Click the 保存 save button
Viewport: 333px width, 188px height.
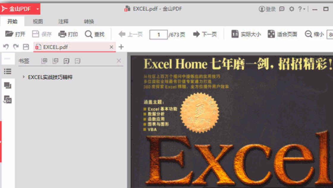tap(42, 34)
